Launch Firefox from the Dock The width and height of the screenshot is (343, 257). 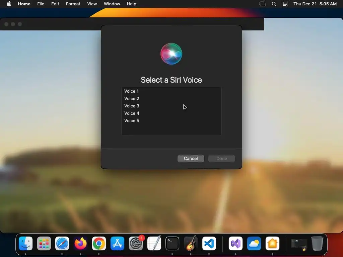(80, 244)
